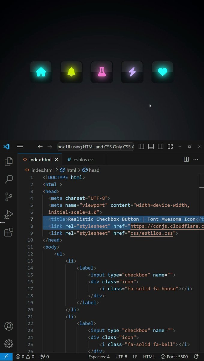
Task: Change the end of line sequence LF
Action: [135, 357]
